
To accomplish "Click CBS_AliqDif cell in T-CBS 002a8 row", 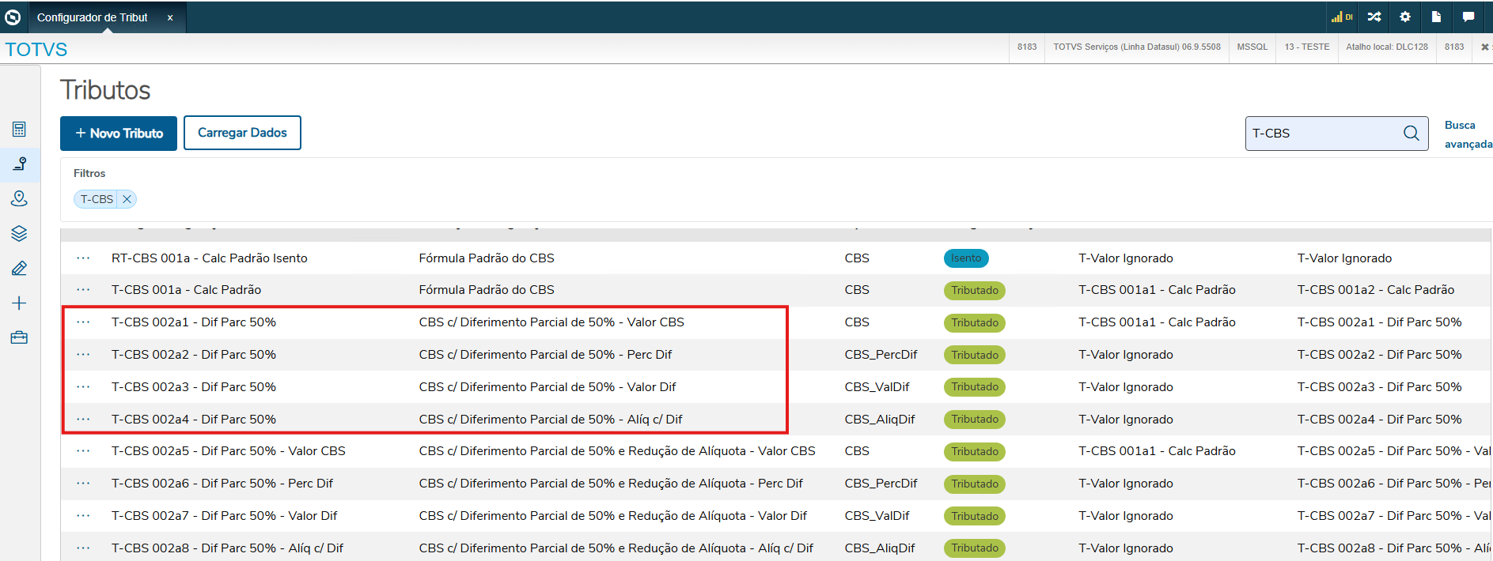I will point(880,548).
